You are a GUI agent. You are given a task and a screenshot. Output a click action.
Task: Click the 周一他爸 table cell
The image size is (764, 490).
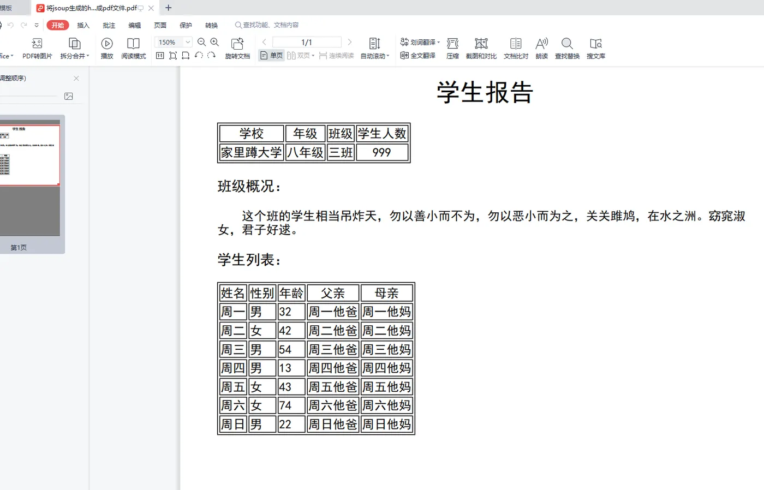pyautogui.click(x=333, y=312)
